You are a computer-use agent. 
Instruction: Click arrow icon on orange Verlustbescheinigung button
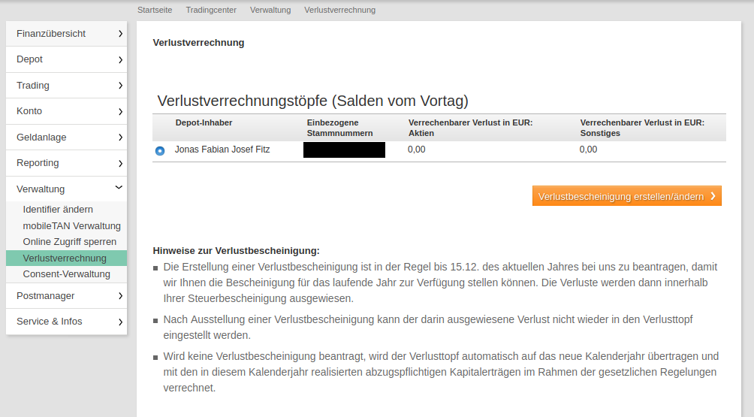[x=713, y=196]
